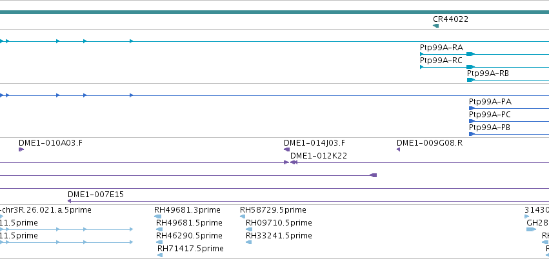Viewport: 549px width, 259px height.
Task: Click the -chr3R.26.021.a.5prime label
Action: pyautogui.click(x=46, y=210)
